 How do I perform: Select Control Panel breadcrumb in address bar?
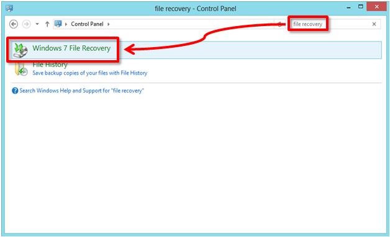tap(87, 24)
